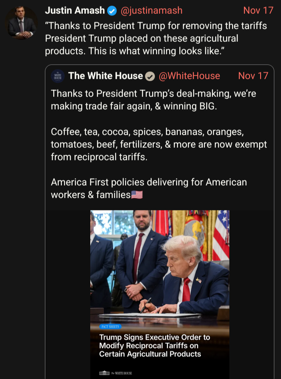
Task: Click the White House logo below the headline
Action: 115,373
